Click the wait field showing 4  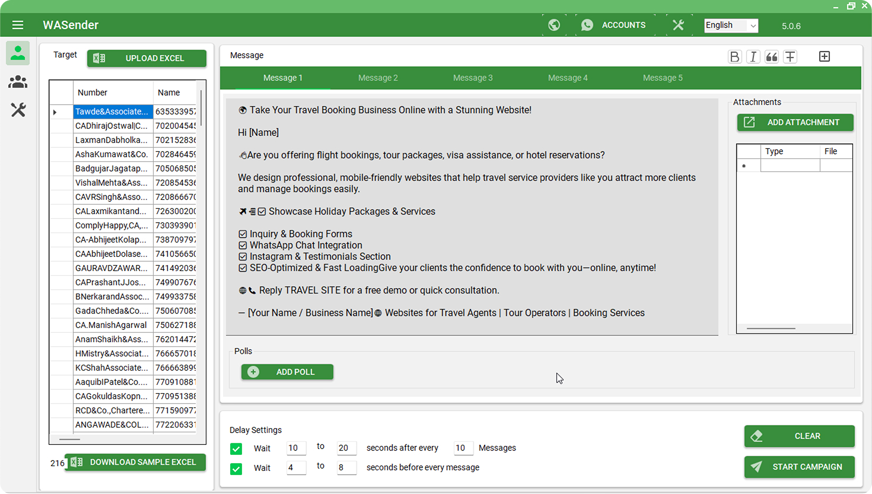coord(296,468)
